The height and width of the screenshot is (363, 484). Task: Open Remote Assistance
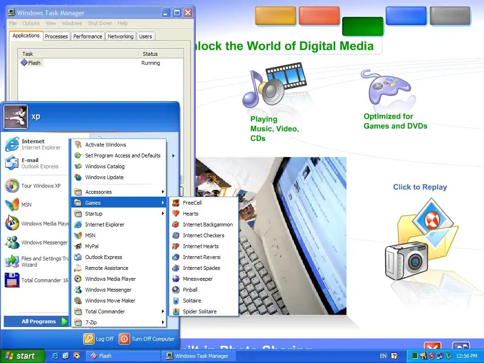119,268
